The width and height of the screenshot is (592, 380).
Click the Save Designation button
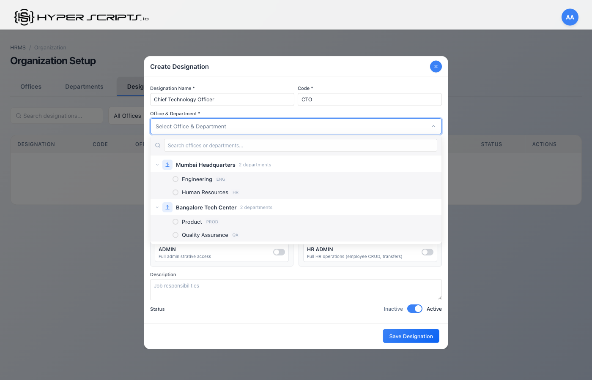411,336
